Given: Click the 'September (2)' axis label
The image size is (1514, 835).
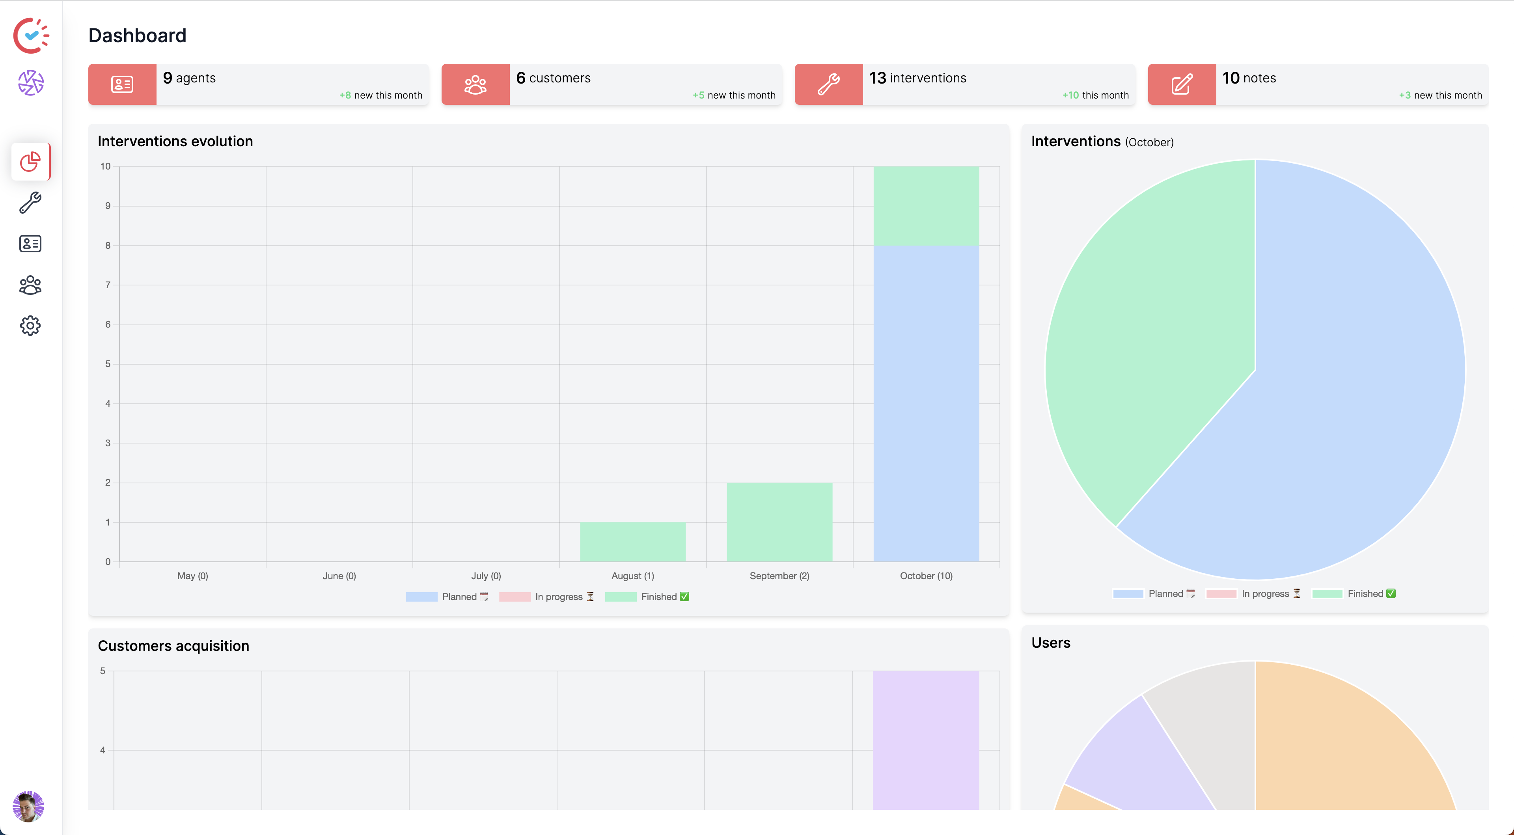Looking at the screenshot, I should coord(779,576).
